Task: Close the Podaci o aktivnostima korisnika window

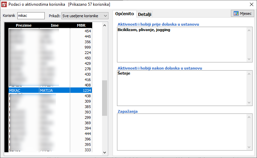Action: pos(251,4)
